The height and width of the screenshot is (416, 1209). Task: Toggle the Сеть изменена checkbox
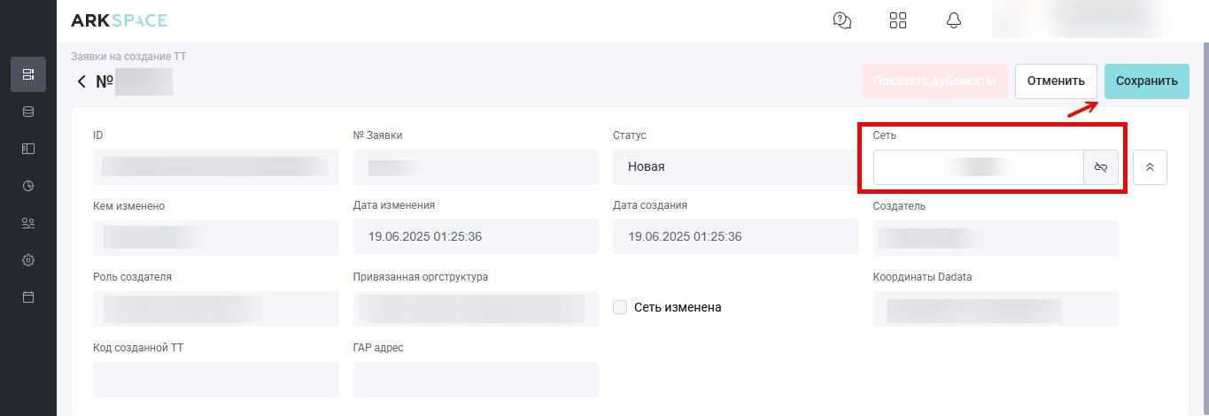[x=620, y=307]
